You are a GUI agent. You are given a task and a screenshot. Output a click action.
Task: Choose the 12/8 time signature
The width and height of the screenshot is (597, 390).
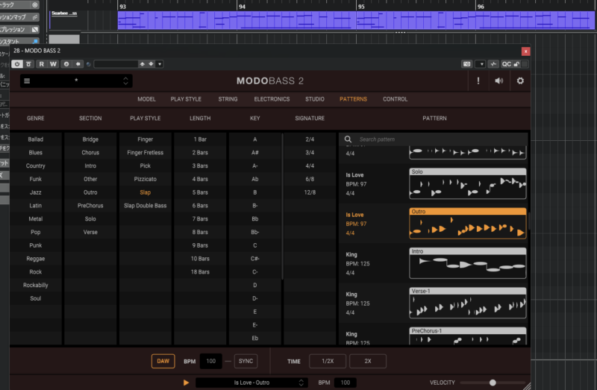pyautogui.click(x=310, y=192)
